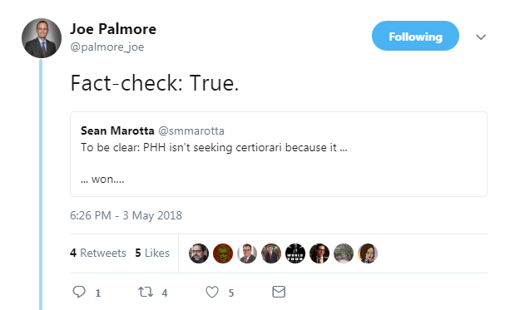Expand the tweet options chevron

pyautogui.click(x=481, y=37)
